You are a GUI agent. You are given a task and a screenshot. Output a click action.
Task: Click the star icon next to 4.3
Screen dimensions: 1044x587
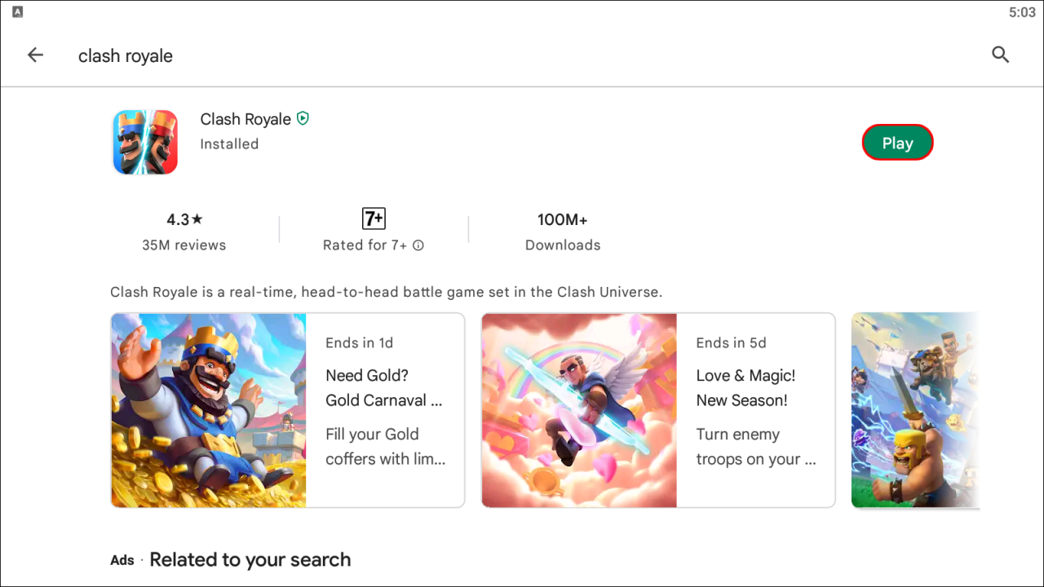click(x=198, y=218)
